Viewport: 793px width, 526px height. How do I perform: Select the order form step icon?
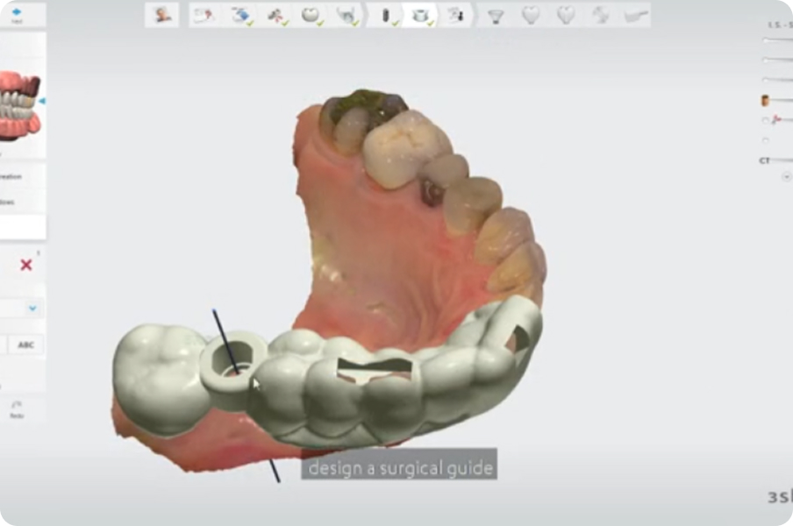204,15
